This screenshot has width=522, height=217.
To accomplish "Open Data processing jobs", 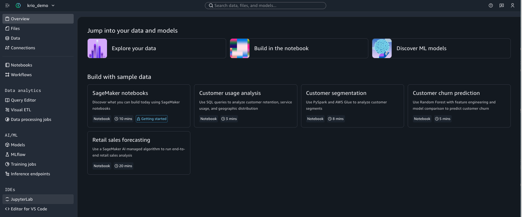I will [38, 119].
